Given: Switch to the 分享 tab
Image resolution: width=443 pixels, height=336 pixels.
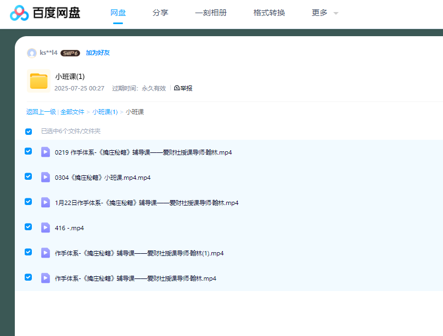Looking at the screenshot, I should click(160, 13).
